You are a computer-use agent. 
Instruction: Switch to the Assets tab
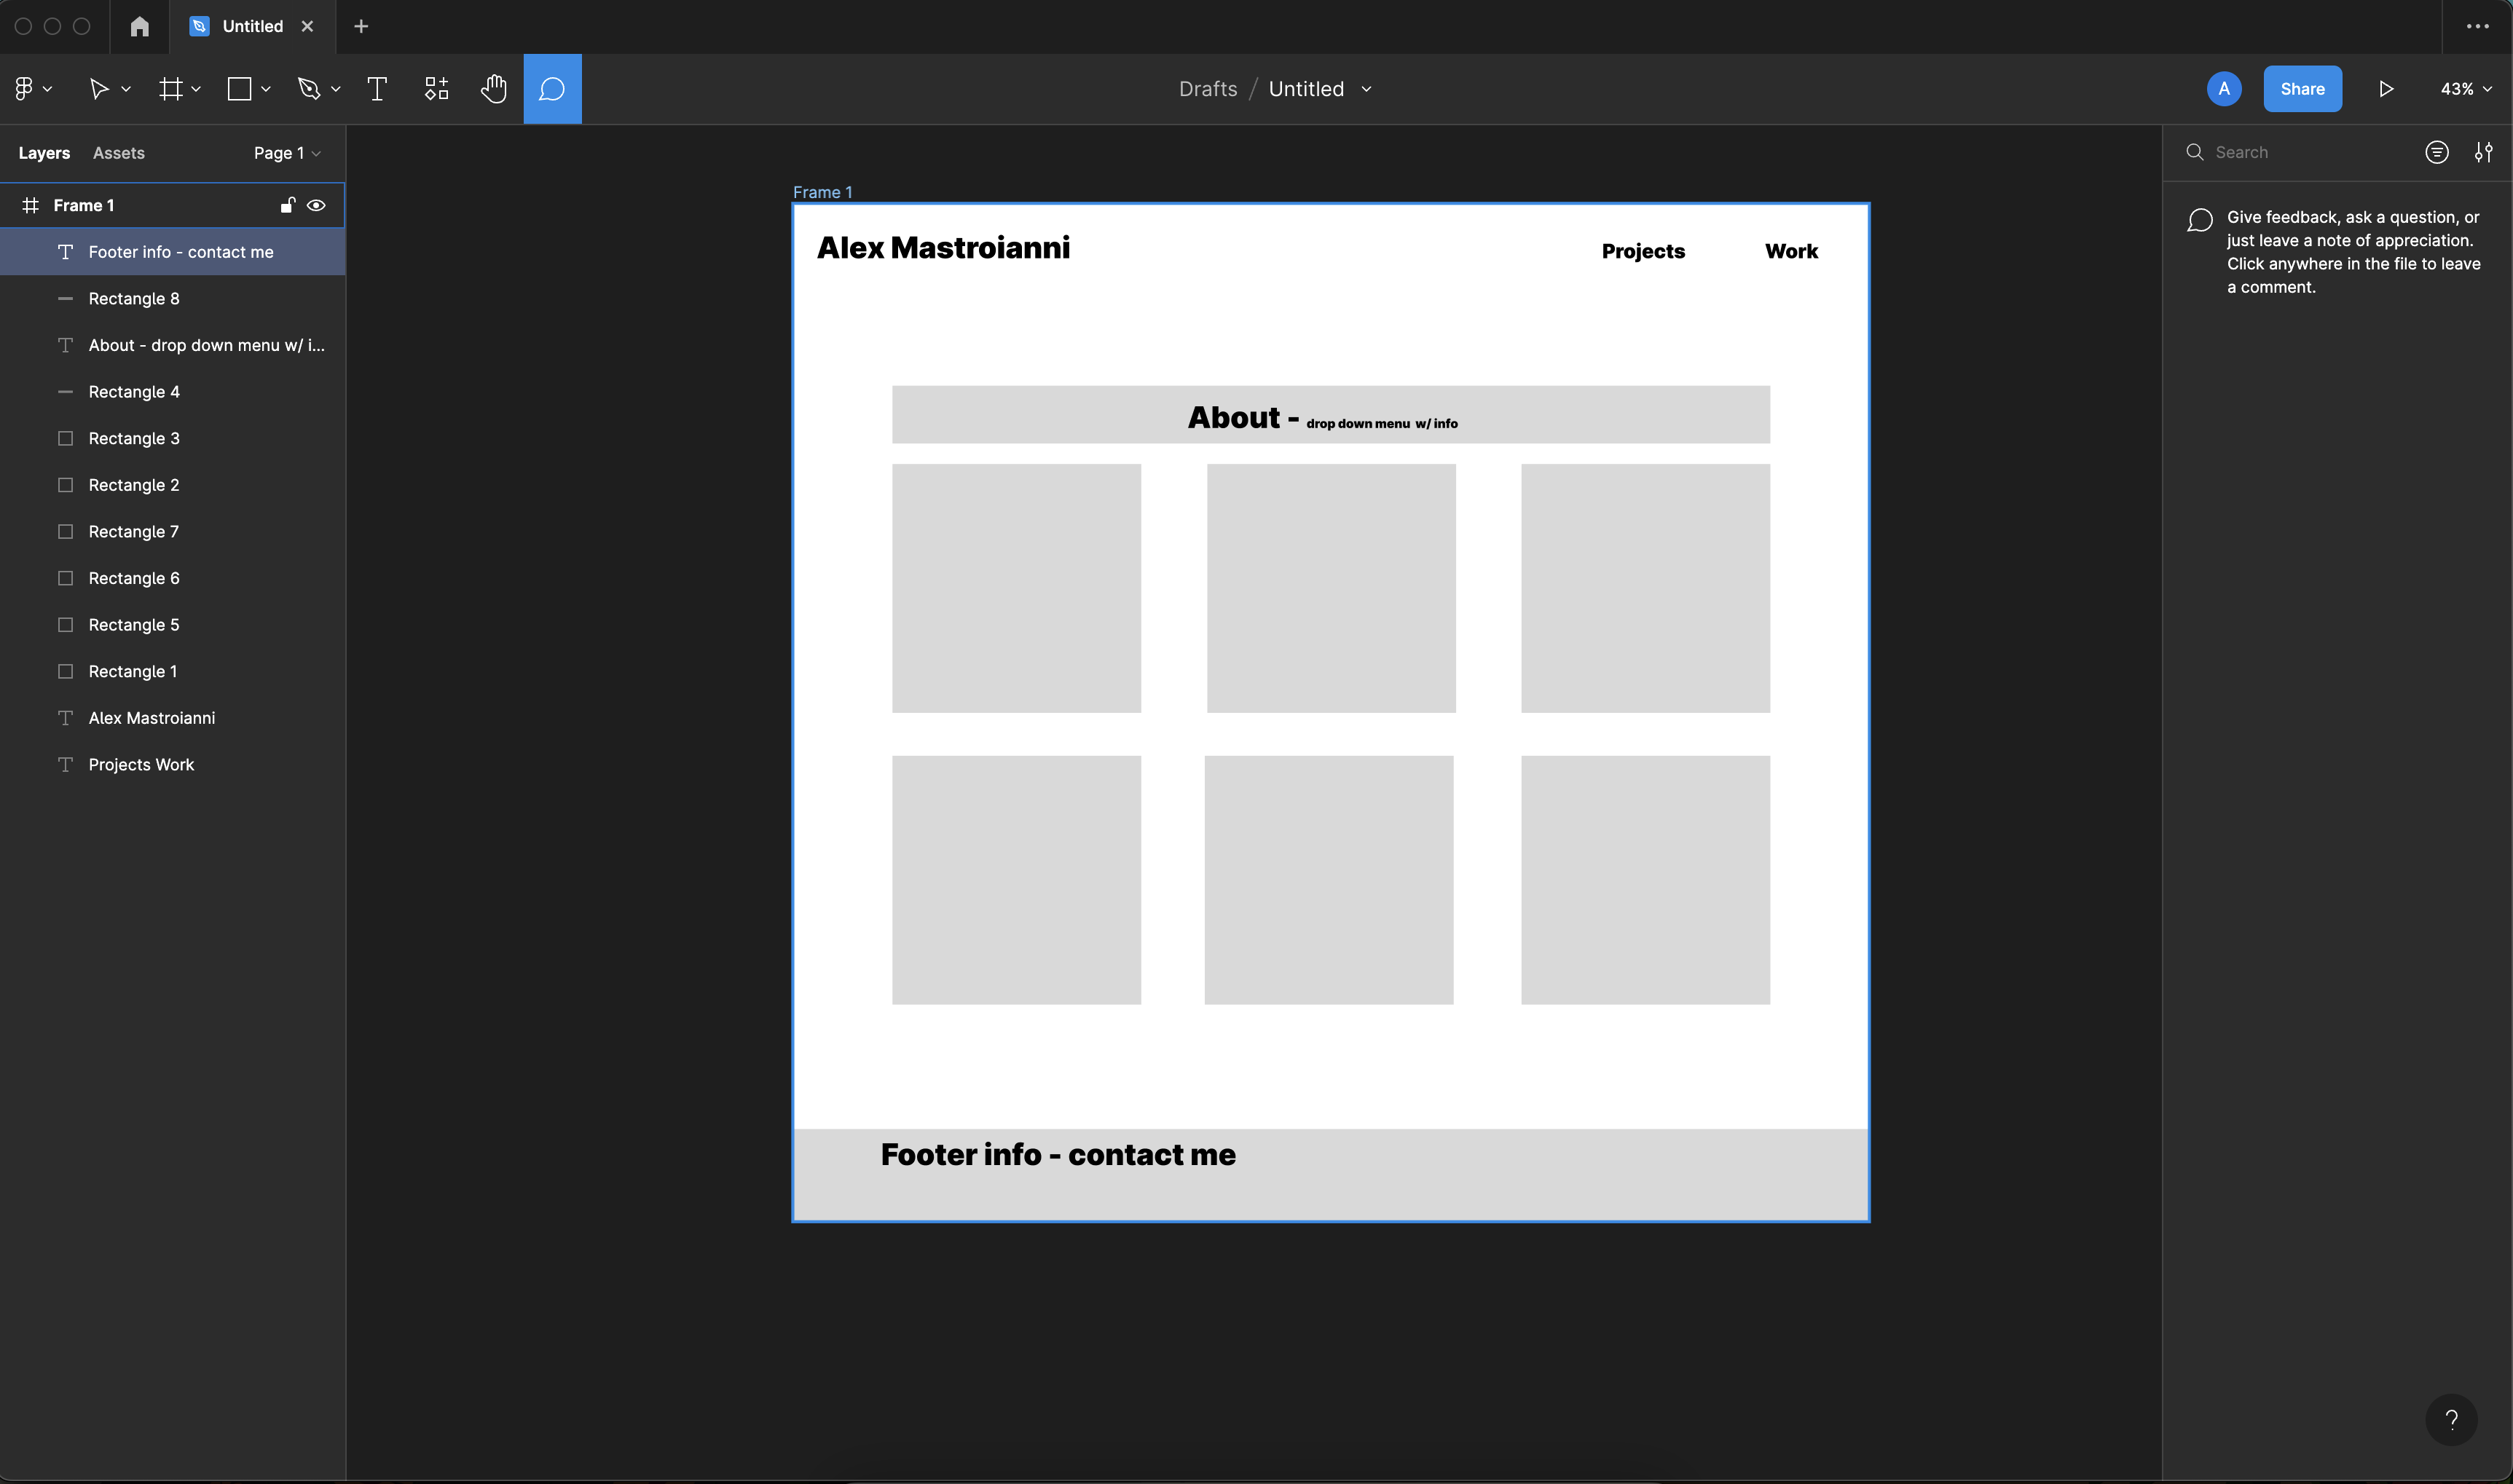coord(119,152)
